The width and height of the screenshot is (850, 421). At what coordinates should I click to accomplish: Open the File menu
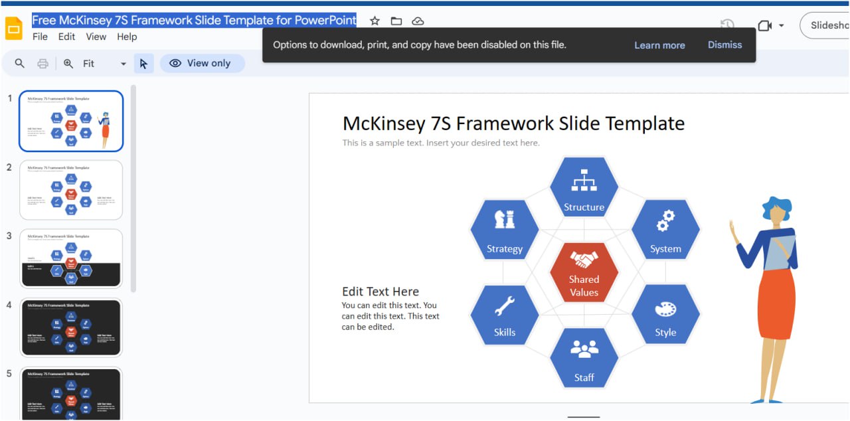(x=40, y=37)
